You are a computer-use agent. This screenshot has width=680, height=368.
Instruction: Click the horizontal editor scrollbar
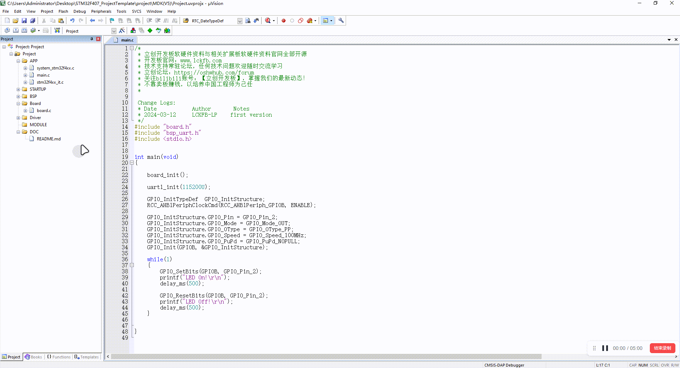click(x=327, y=356)
